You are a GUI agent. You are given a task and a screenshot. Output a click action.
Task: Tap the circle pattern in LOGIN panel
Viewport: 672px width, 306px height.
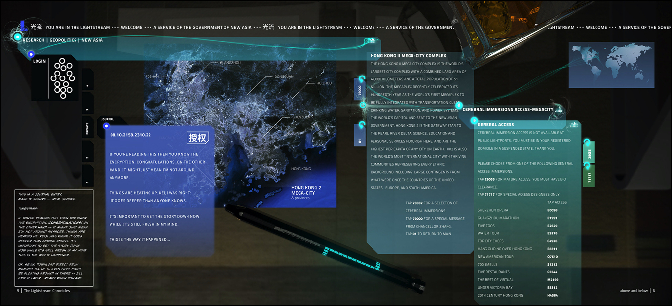click(63, 78)
